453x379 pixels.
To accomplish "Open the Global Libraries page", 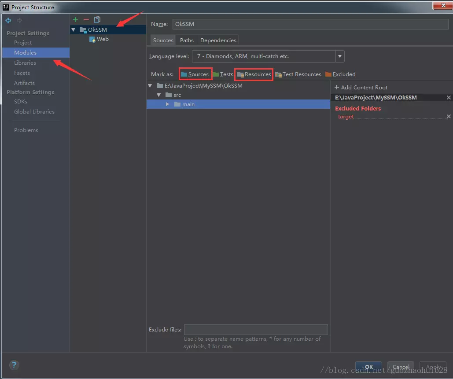I will point(34,111).
